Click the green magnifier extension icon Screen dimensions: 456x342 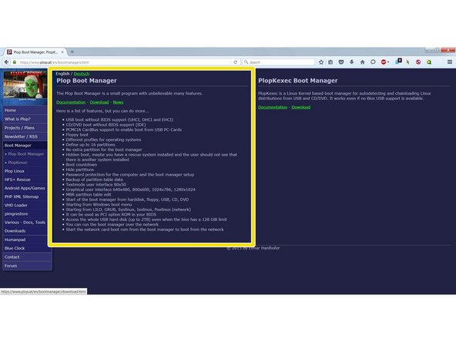[429, 62]
